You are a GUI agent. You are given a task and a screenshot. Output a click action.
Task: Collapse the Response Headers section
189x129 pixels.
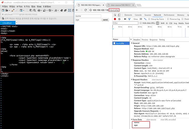[x=132, y=60]
